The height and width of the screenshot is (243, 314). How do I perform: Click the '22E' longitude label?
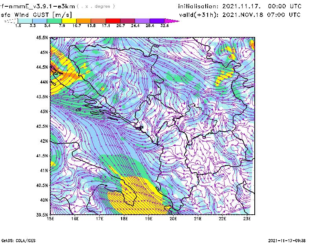222,219
